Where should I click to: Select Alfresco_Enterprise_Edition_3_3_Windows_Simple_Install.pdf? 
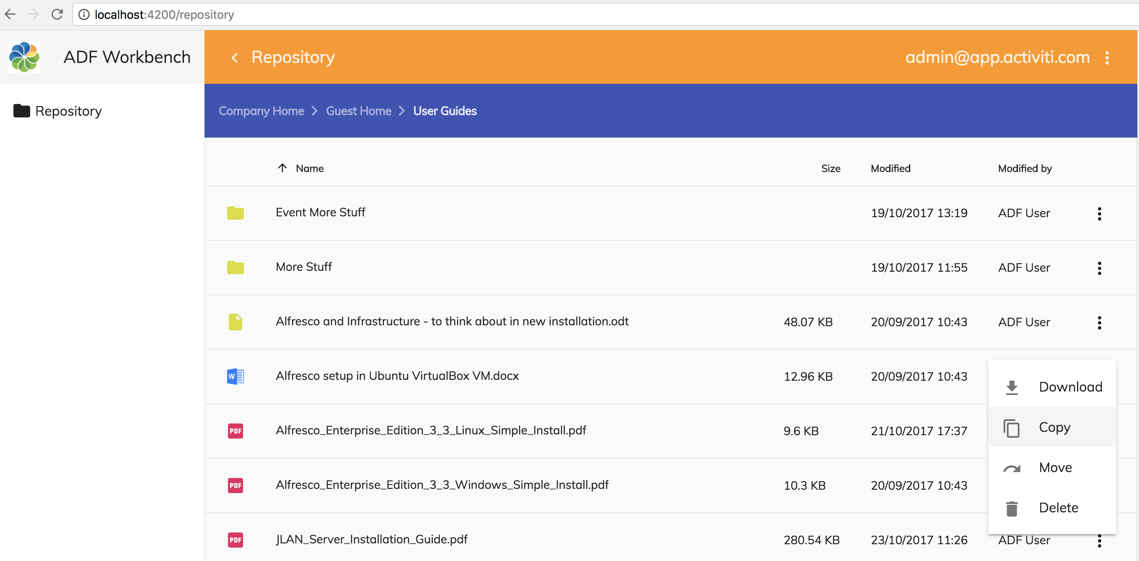[442, 485]
